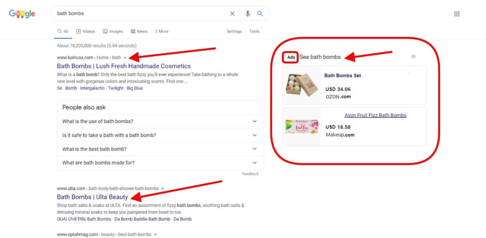
Task: Open dropdown arrow beside lushusa.com breadcrumb
Action: [x=125, y=58]
